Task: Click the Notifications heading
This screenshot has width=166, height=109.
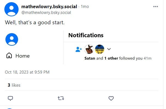Action: click(86, 35)
